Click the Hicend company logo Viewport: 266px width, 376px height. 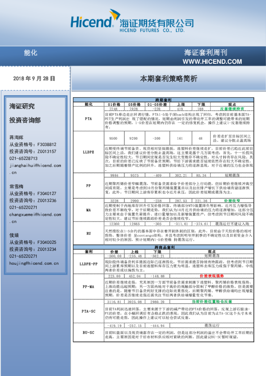tap(132, 21)
